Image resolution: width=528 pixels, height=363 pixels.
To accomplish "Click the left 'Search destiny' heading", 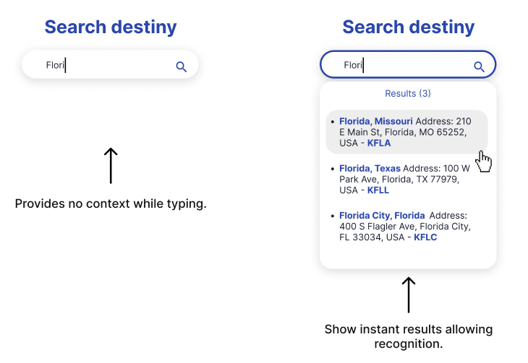I will tap(111, 27).
